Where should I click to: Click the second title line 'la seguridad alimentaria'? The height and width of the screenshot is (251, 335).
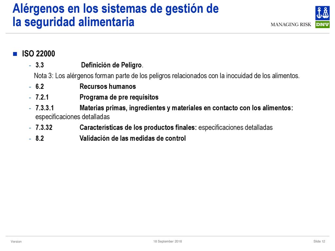coord(73,22)
